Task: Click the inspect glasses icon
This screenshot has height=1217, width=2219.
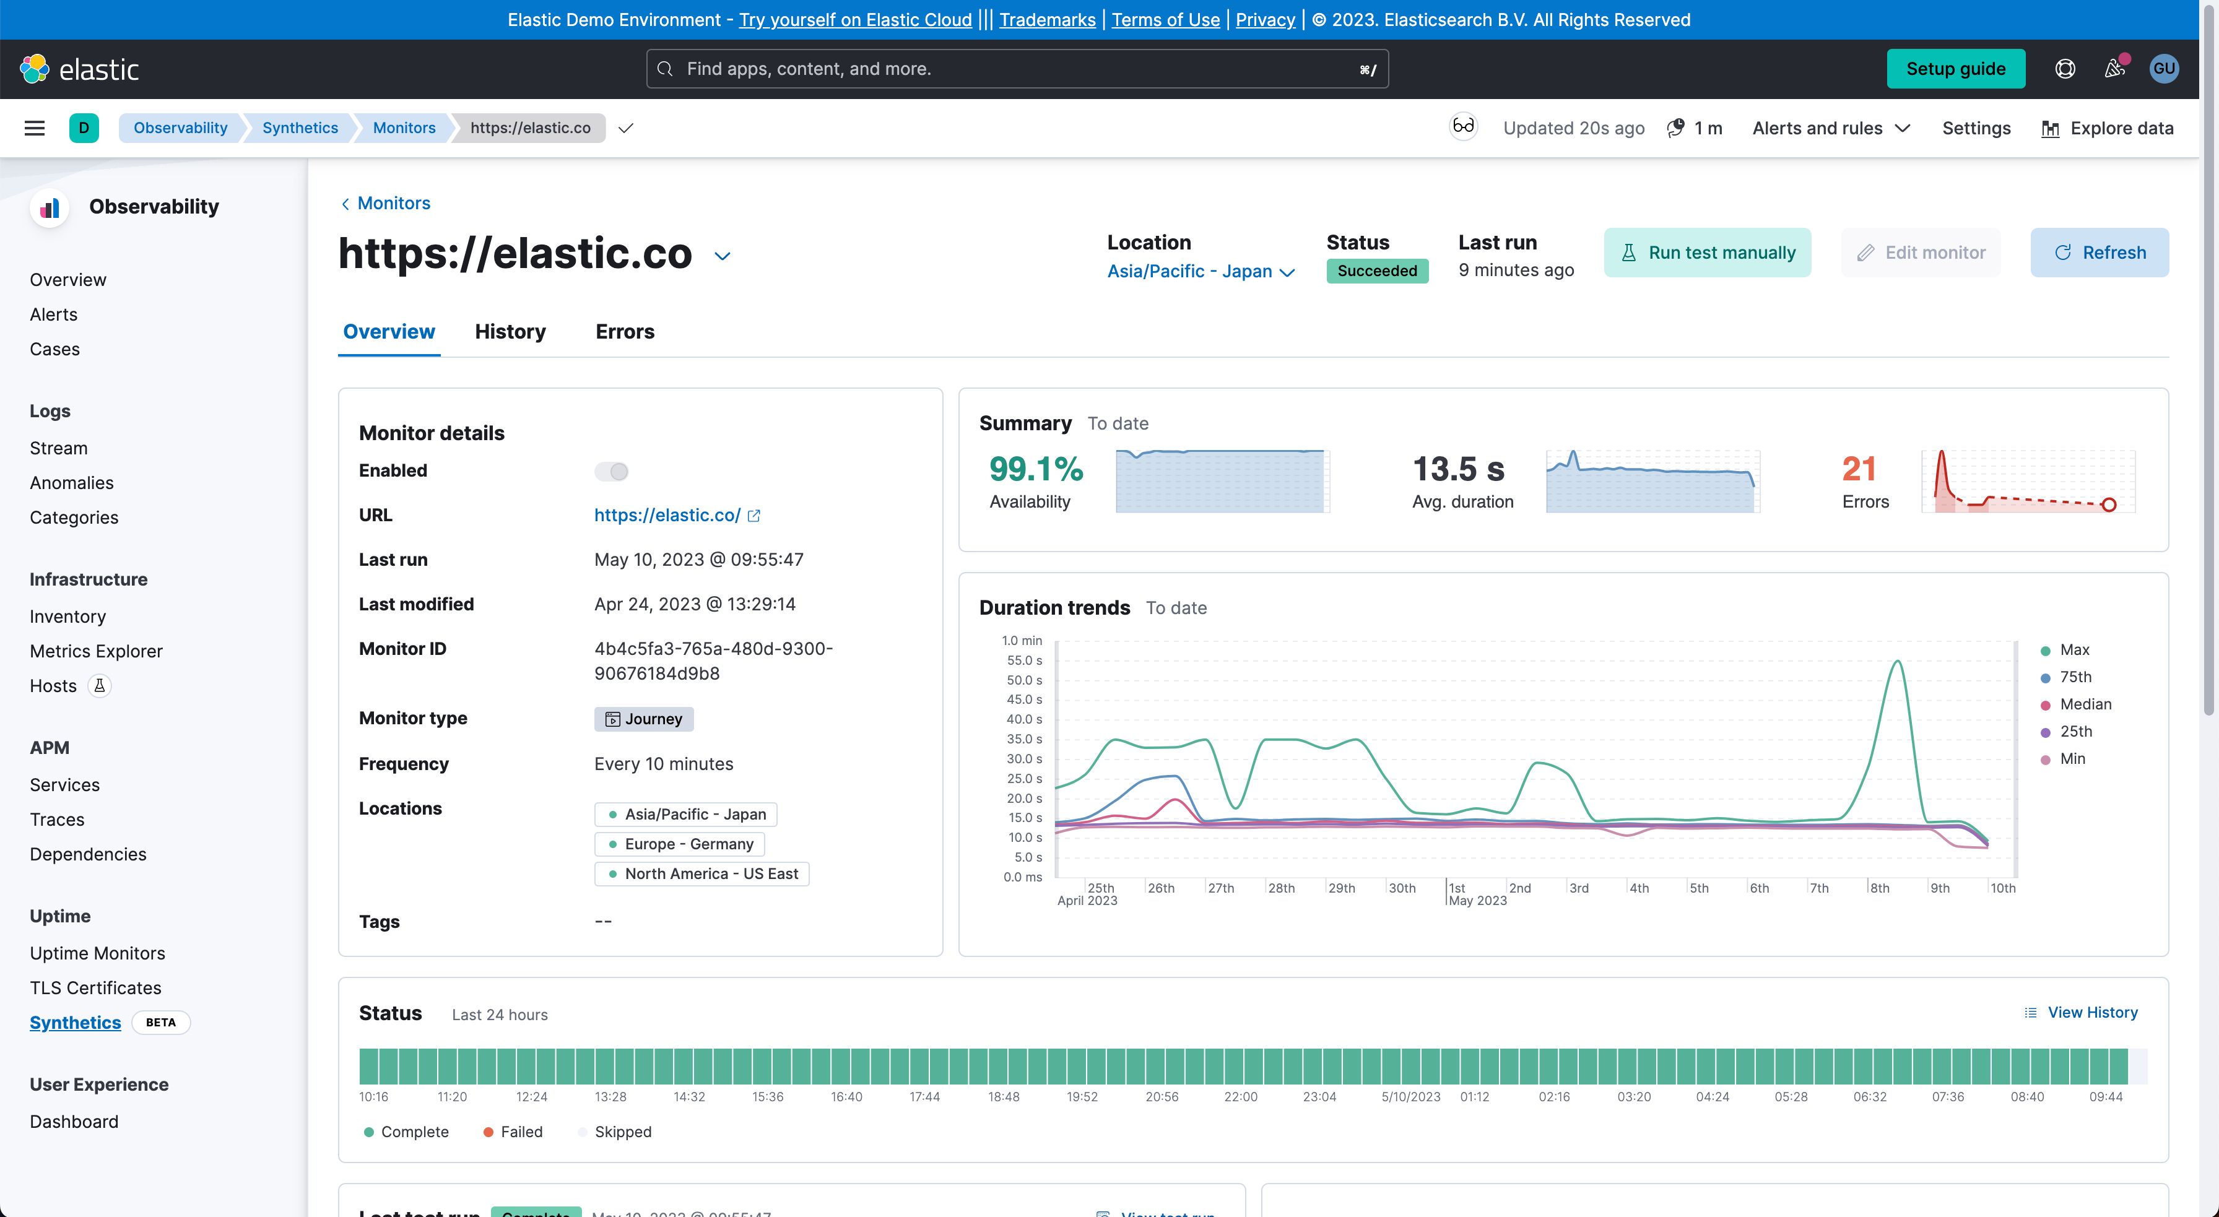Action: pyautogui.click(x=1462, y=128)
